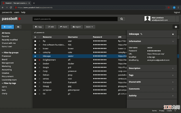Click the Create button

7,27
